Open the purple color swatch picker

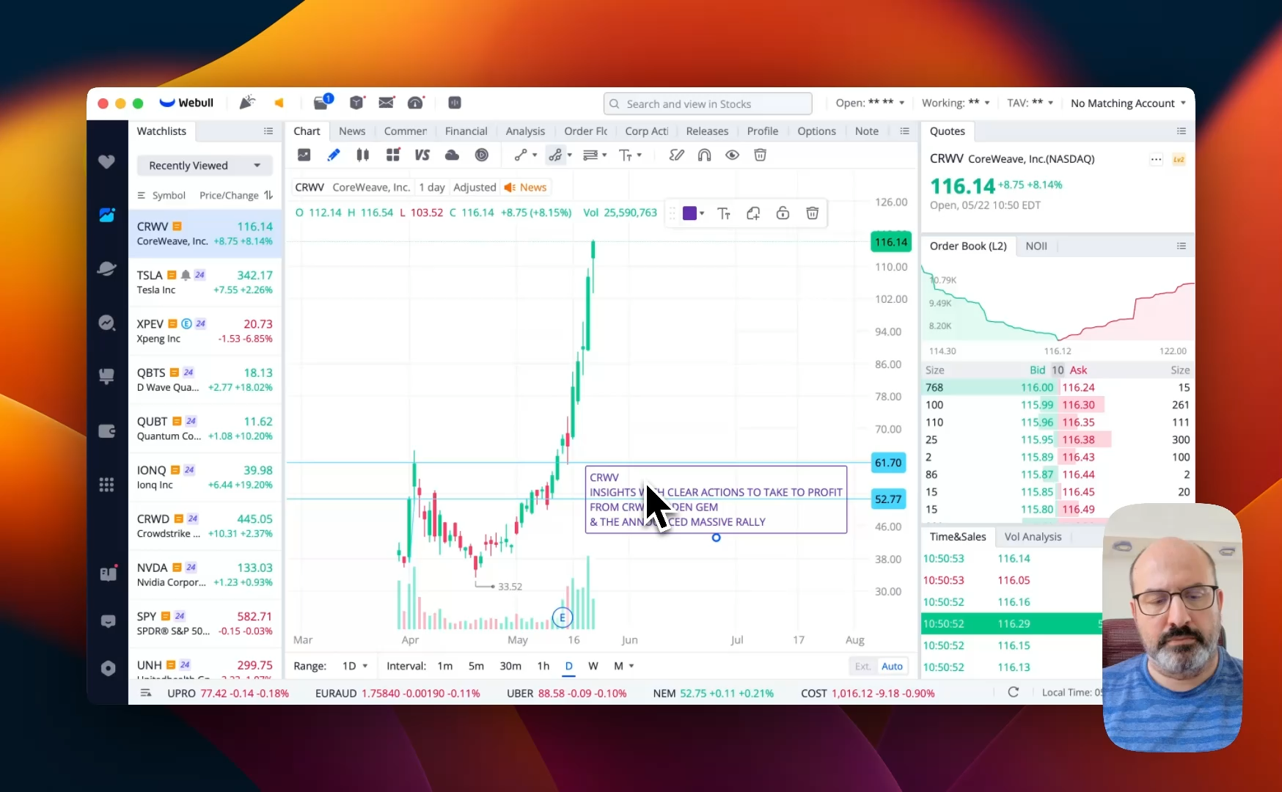click(x=693, y=213)
